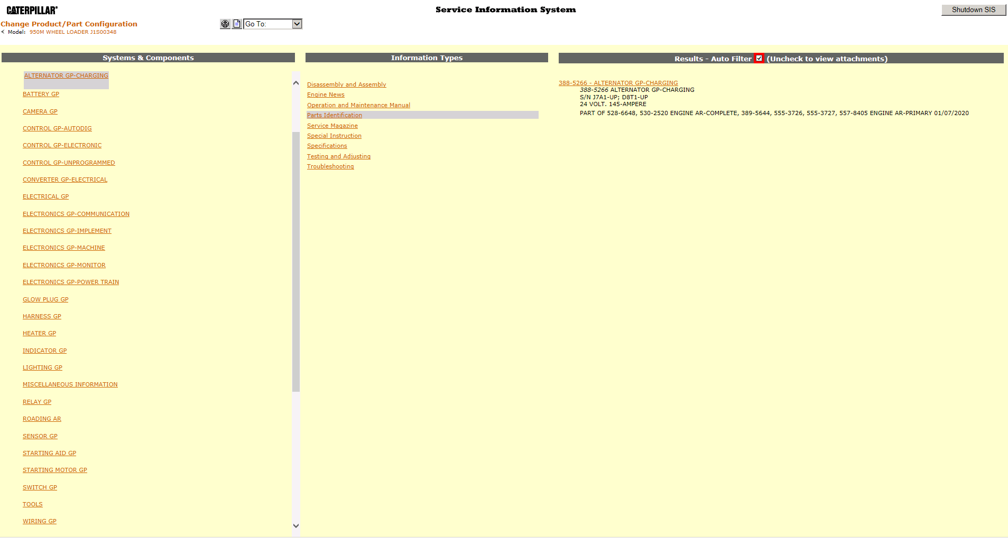Select WIRING GP

[40, 521]
